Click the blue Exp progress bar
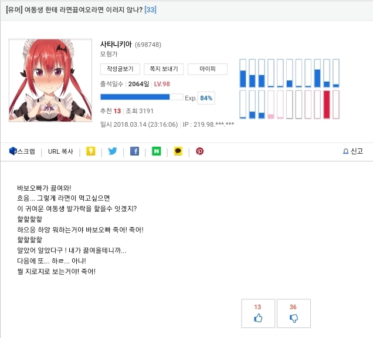Screen dimensions: 373x338 (142, 97)
